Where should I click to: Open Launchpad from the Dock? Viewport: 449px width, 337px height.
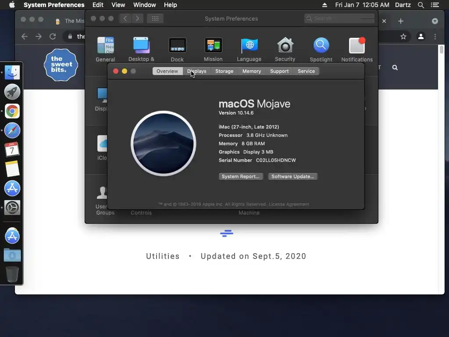click(x=12, y=92)
